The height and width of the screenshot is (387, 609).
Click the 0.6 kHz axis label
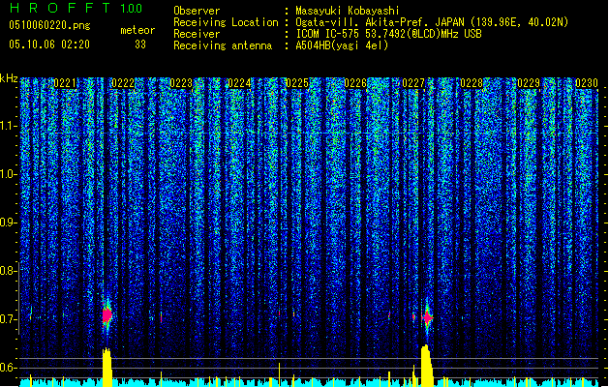coord(9,368)
